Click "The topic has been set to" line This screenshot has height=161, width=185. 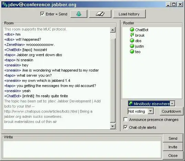coord(52,101)
